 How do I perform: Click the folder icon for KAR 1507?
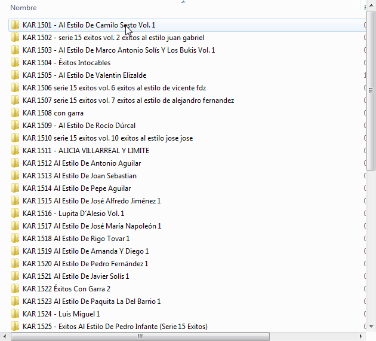click(15, 100)
